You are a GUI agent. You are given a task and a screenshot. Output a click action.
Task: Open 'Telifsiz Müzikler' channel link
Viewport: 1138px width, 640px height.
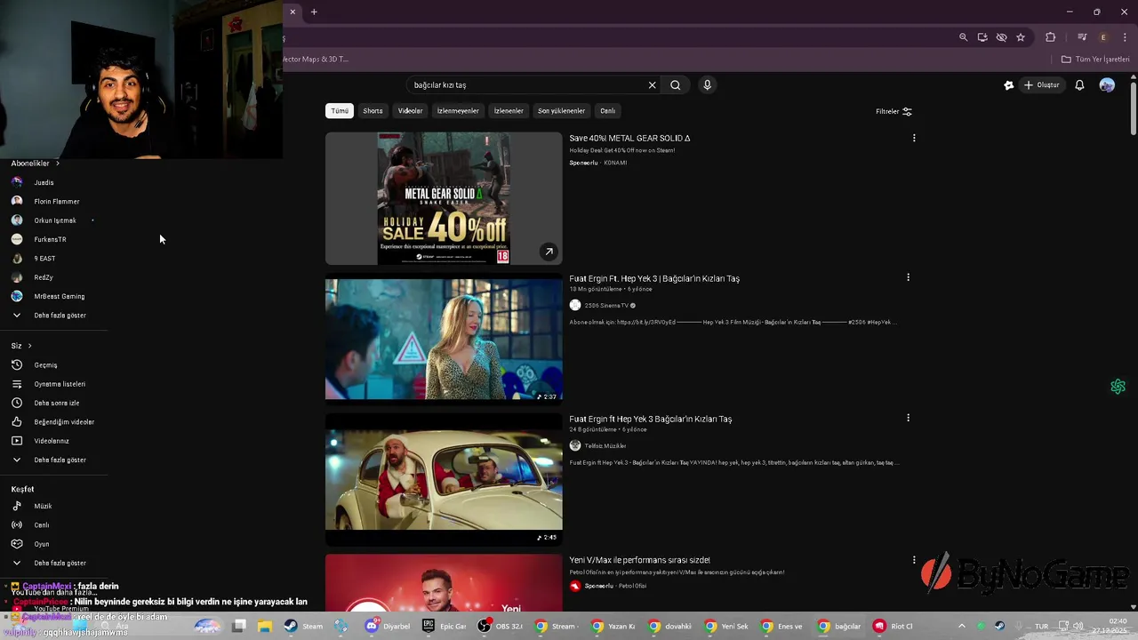pos(605,446)
